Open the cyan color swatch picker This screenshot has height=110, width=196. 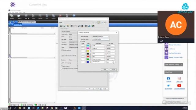coord(89,46)
